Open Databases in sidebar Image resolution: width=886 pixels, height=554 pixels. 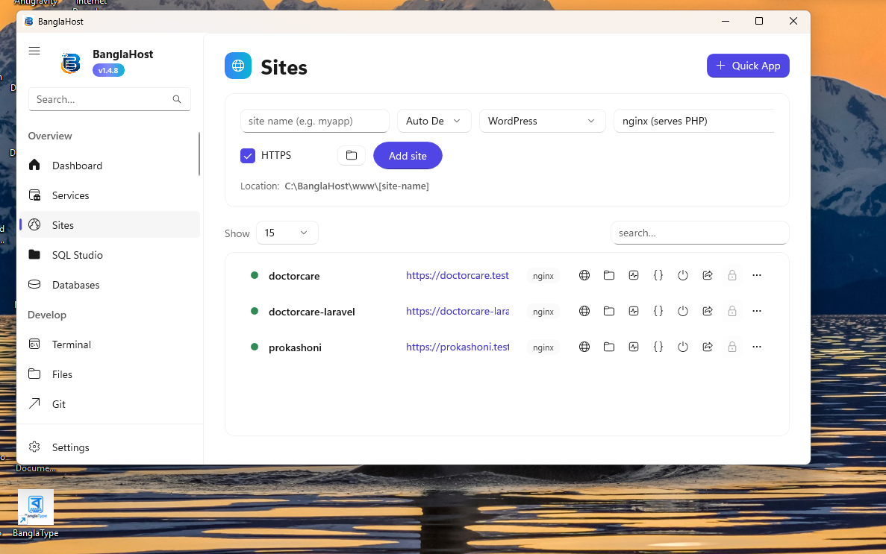[x=110, y=285]
